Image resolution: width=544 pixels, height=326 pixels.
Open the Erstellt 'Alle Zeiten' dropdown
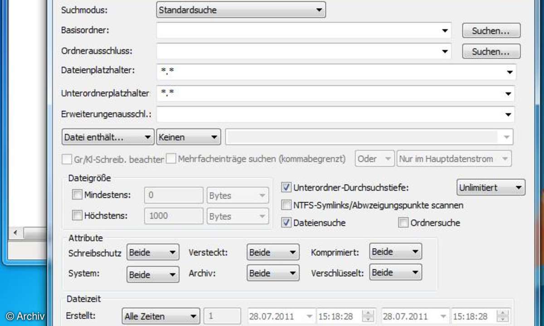click(x=160, y=316)
